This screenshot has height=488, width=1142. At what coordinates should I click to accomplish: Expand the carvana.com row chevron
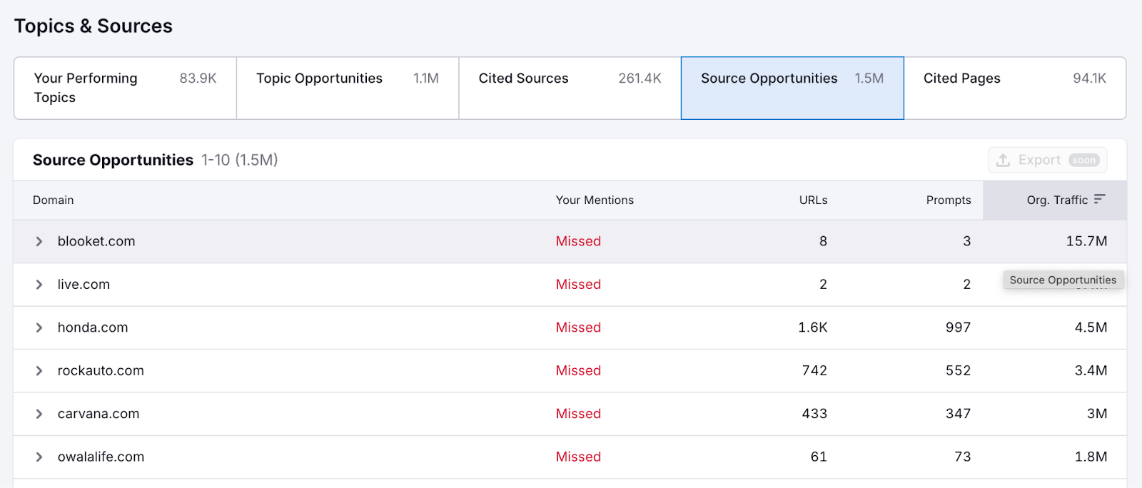point(39,415)
